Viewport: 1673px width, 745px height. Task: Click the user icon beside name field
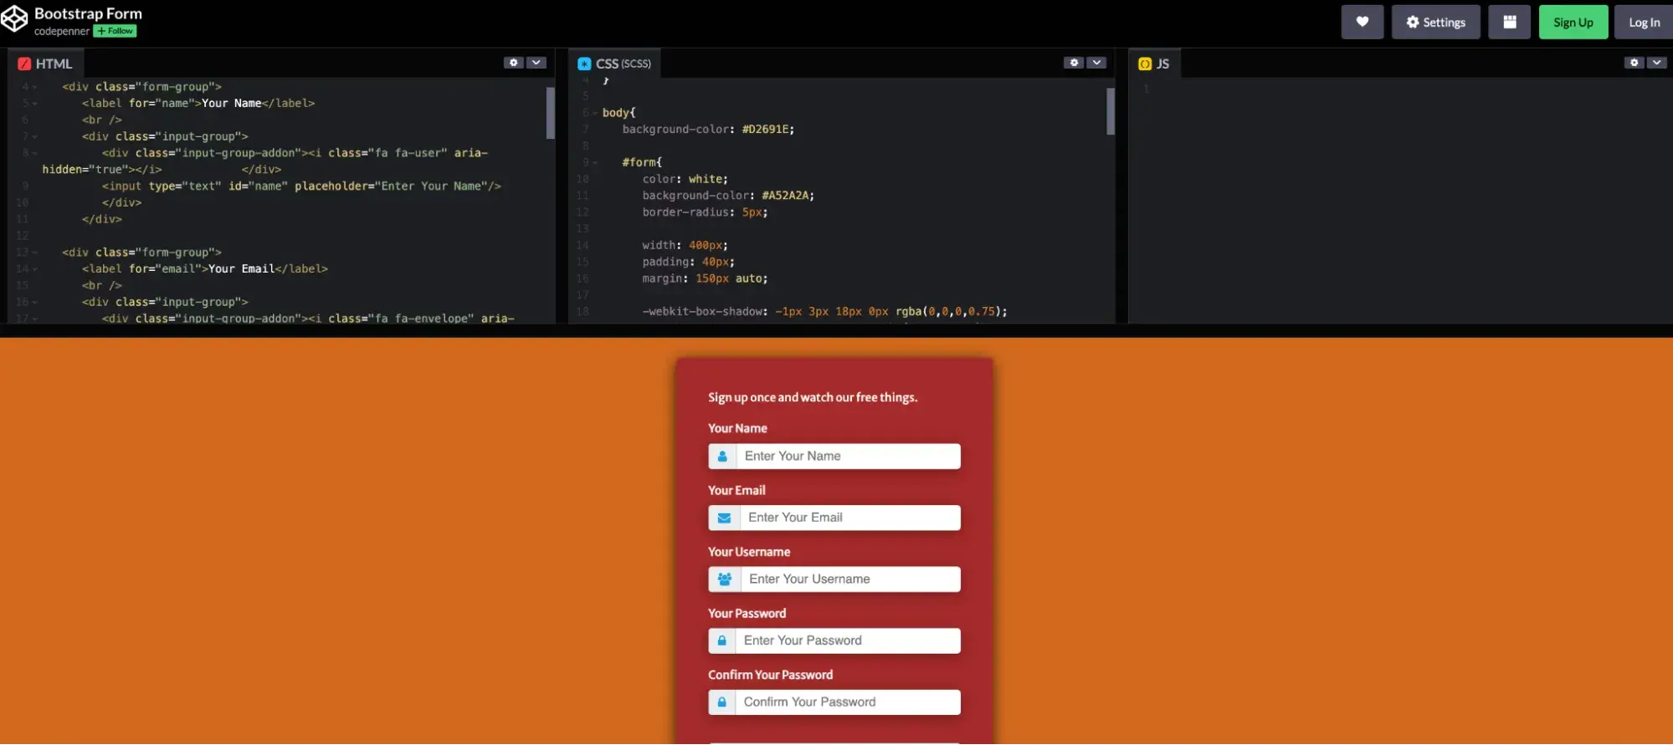pos(722,457)
